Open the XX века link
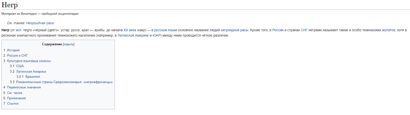This screenshot has width=410, height=115. click(130, 30)
